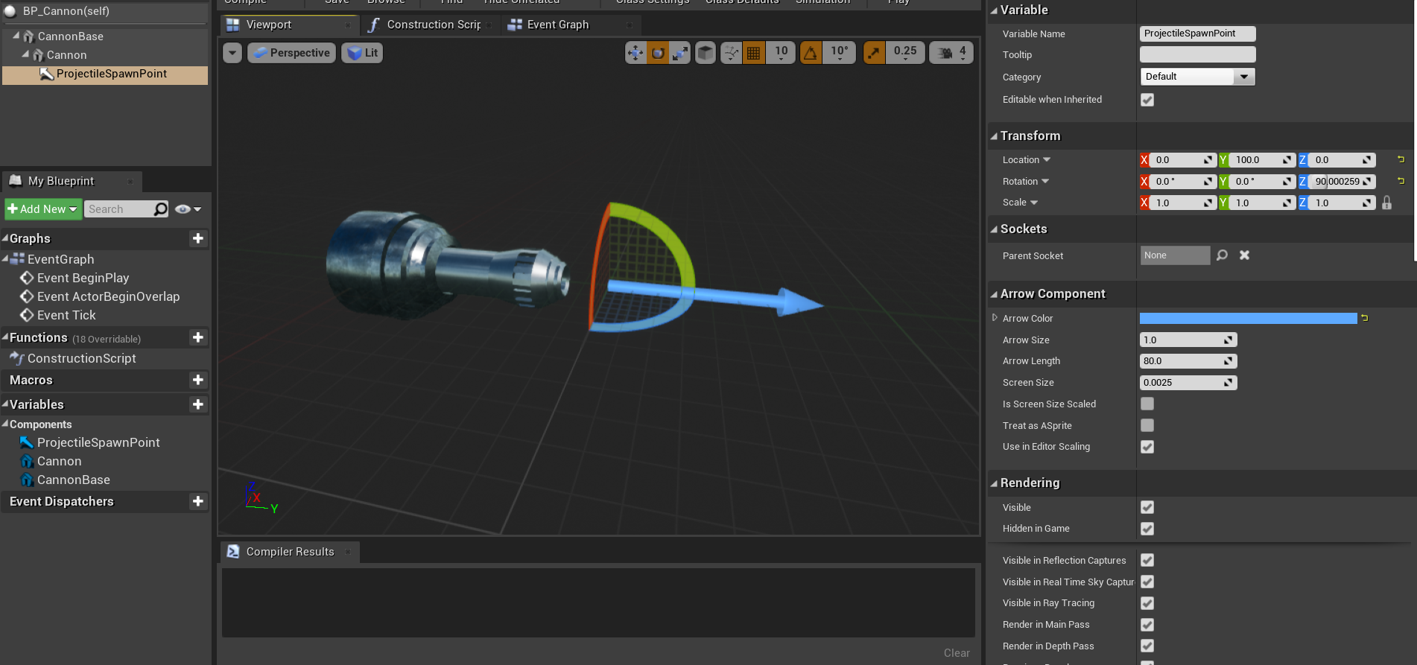Open My Blueprint view options eye menu

point(188,209)
